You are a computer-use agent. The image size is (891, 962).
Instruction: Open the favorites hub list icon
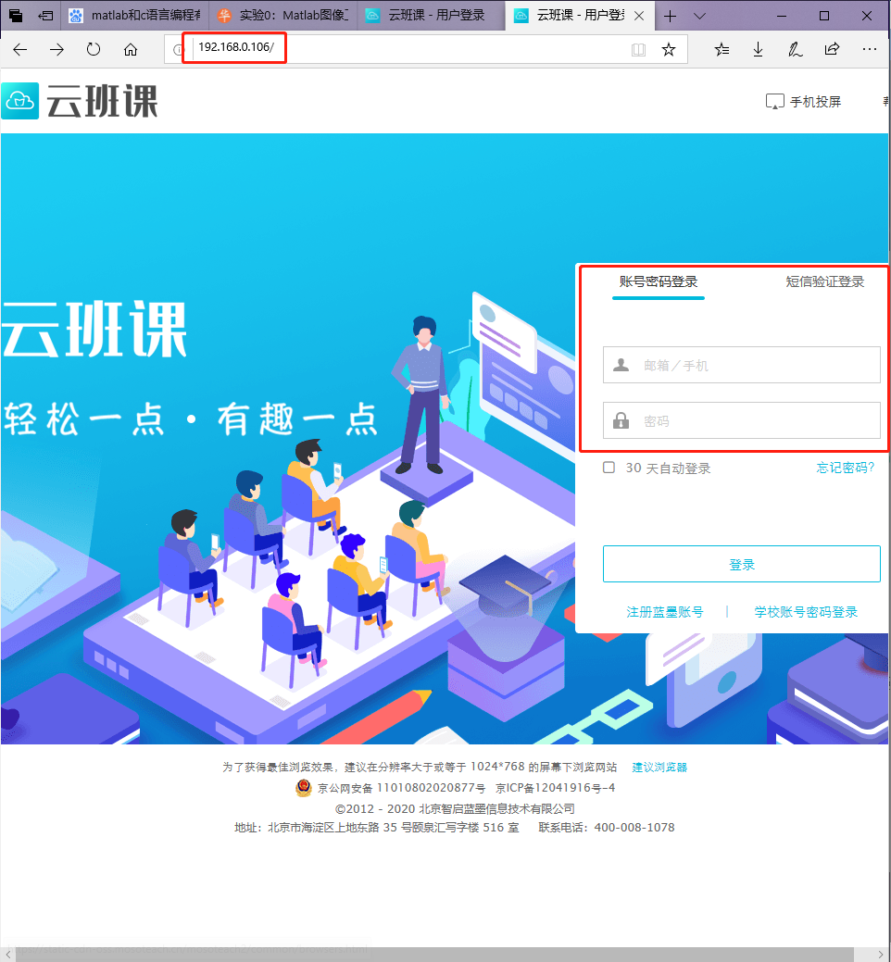[722, 50]
